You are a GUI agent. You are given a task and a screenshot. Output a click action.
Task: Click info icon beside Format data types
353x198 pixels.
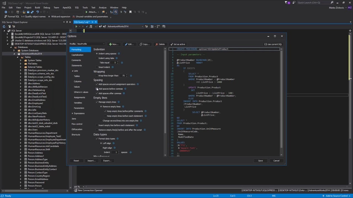pyautogui.click(x=117, y=139)
